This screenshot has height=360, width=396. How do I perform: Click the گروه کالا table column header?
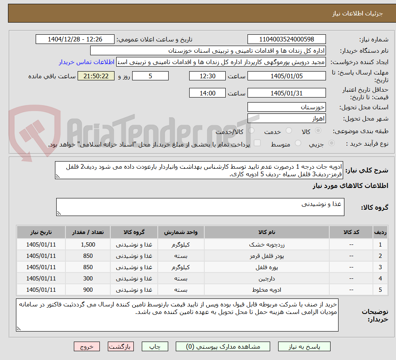click(134, 232)
